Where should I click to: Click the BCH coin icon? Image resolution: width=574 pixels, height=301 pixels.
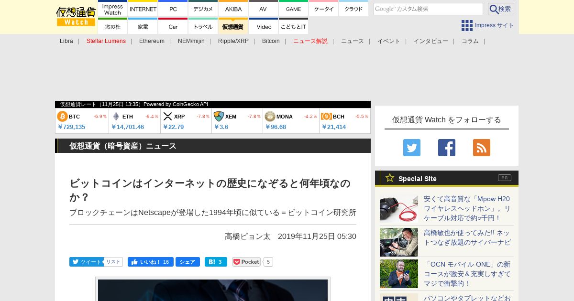click(326, 116)
